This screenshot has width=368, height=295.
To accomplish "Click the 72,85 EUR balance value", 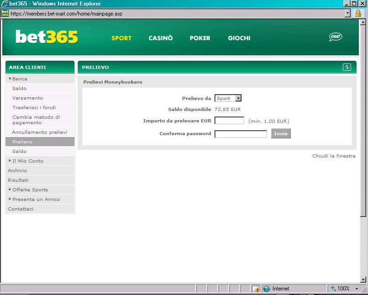I will pyautogui.click(x=227, y=110).
